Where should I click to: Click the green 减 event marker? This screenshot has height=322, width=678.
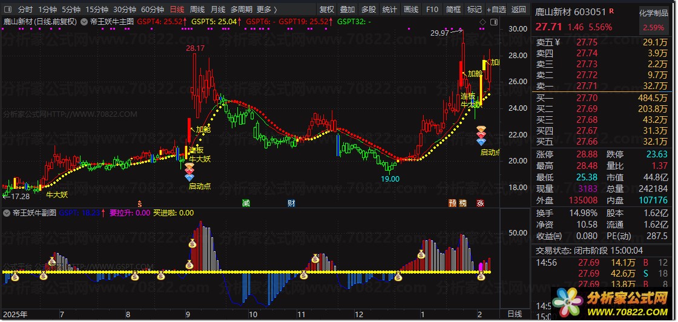point(246,202)
